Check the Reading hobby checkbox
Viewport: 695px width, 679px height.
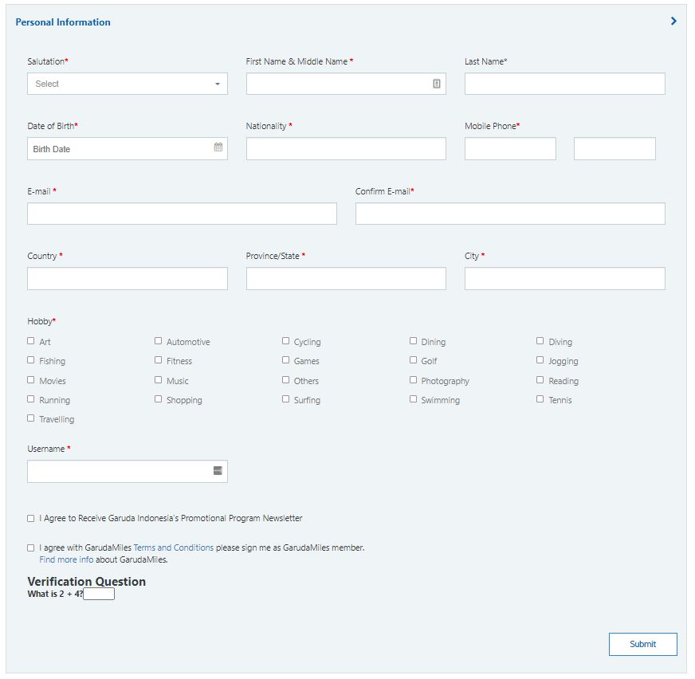pos(540,380)
